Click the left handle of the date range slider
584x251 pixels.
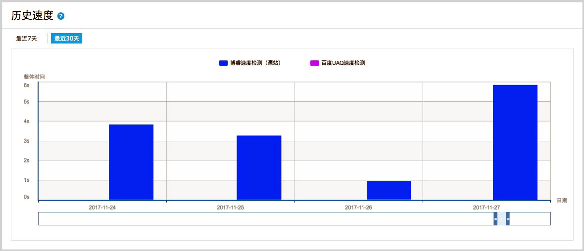(495, 219)
